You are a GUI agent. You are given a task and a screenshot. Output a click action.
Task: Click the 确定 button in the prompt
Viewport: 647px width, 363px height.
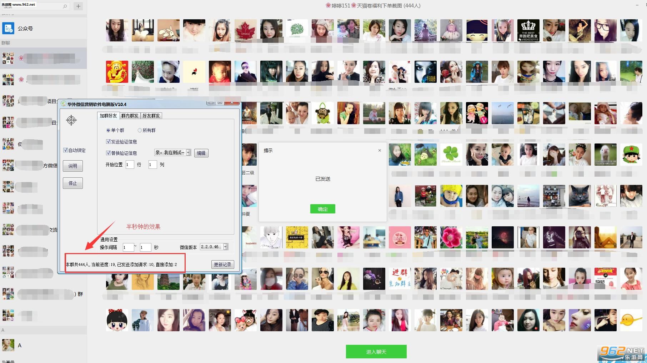click(x=323, y=209)
